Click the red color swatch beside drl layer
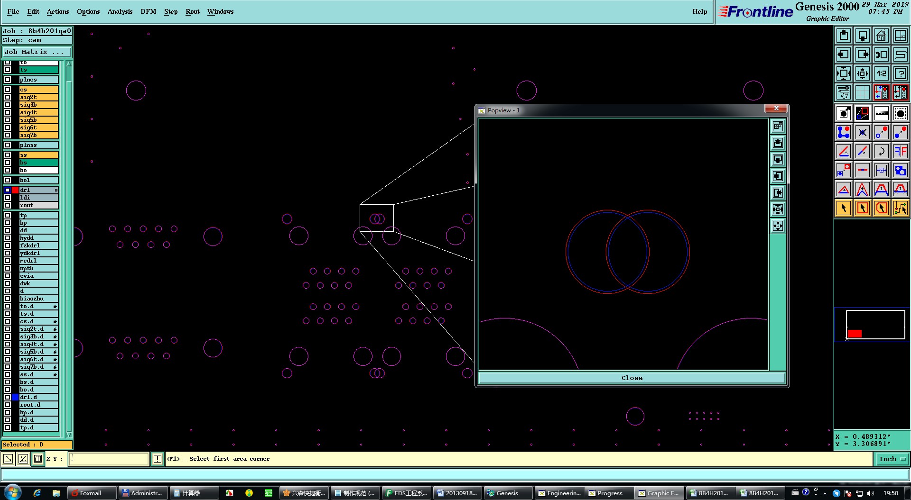The height and width of the screenshot is (500, 911). [x=15, y=190]
